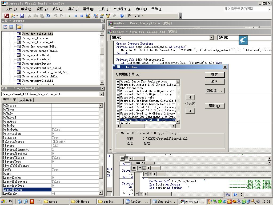273x205 pixels.
Task: Click the 浏览(B)... browse button
Action: [215, 90]
